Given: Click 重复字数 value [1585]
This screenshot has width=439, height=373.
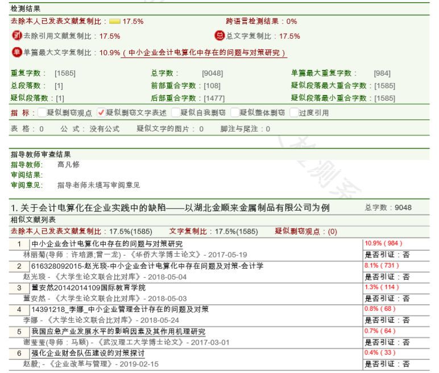Looking at the screenshot, I should 65,73.
